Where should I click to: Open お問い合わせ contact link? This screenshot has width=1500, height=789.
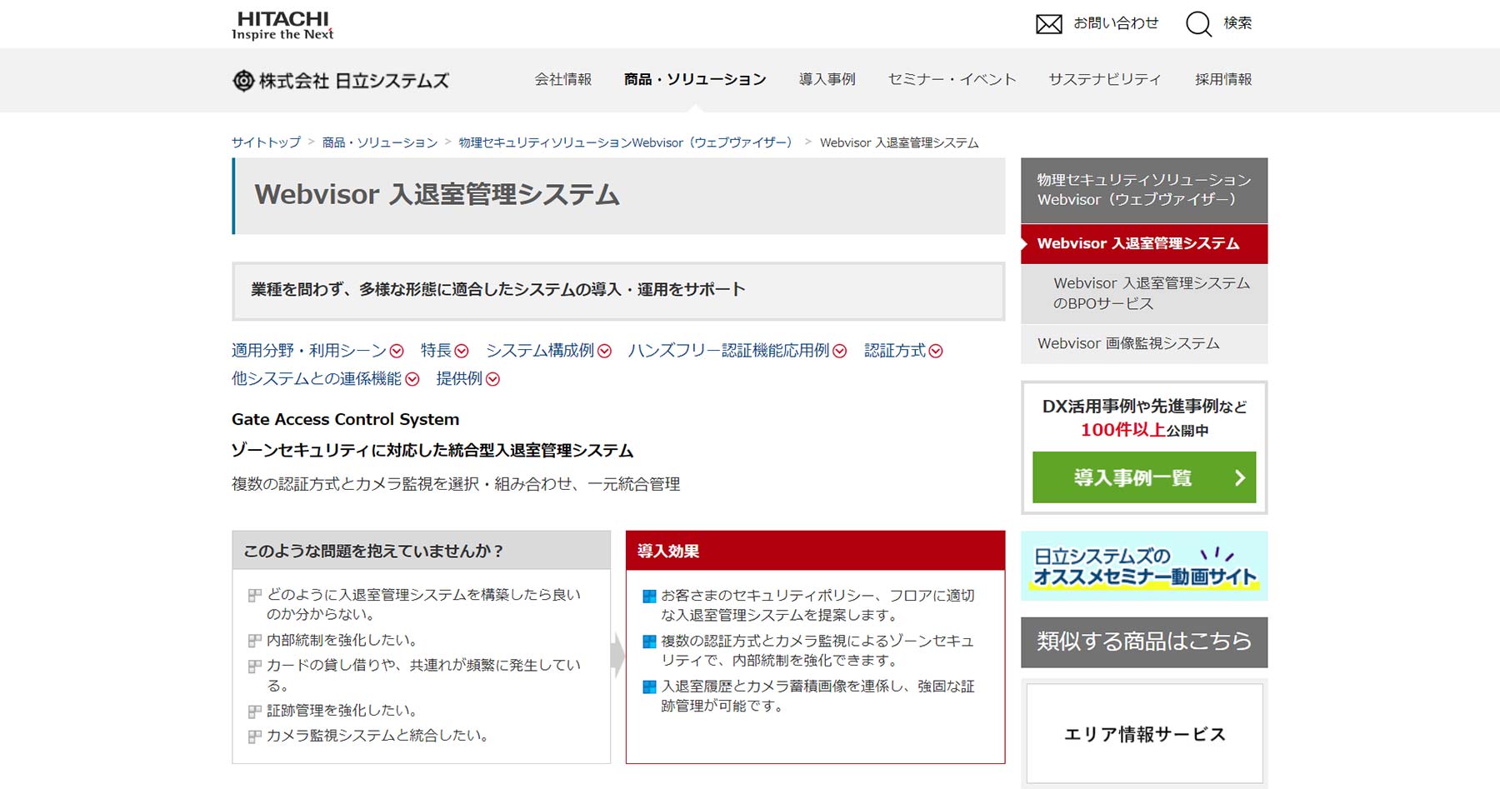1116,23
